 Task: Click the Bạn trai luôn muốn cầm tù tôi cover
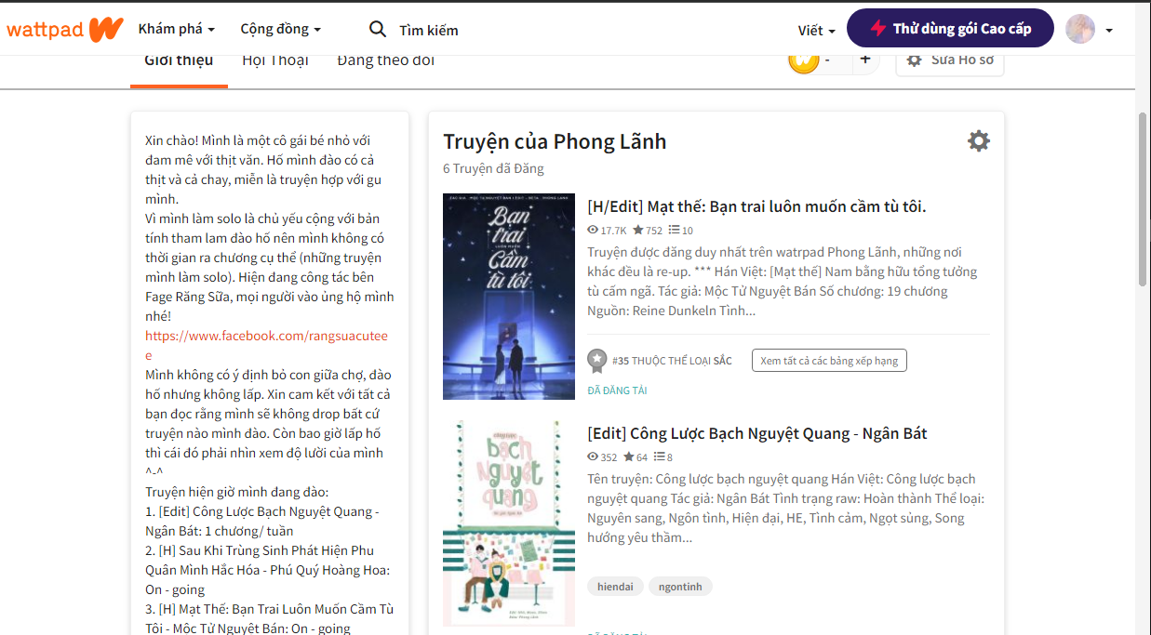point(509,297)
